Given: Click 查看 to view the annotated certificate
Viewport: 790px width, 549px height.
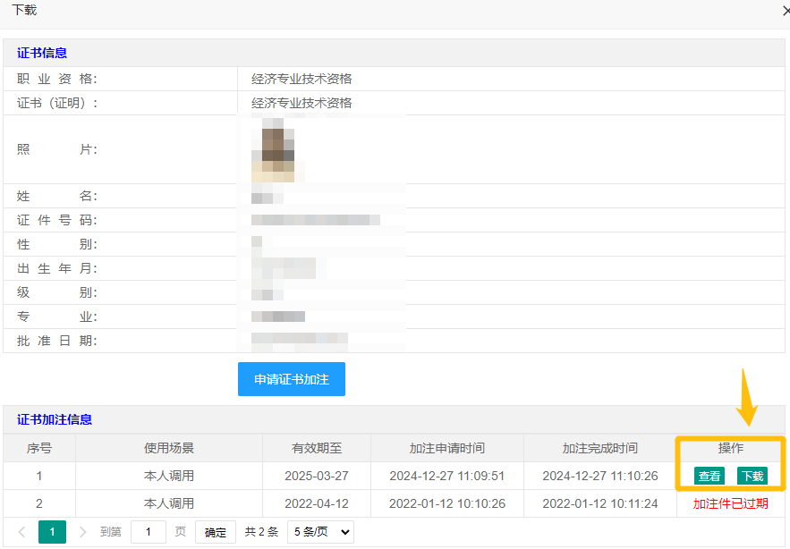Looking at the screenshot, I should coord(709,477).
